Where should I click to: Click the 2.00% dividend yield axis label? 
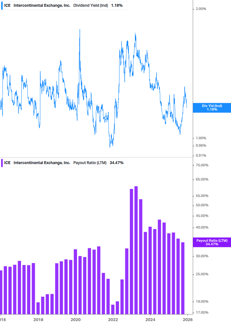(x=201, y=9)
